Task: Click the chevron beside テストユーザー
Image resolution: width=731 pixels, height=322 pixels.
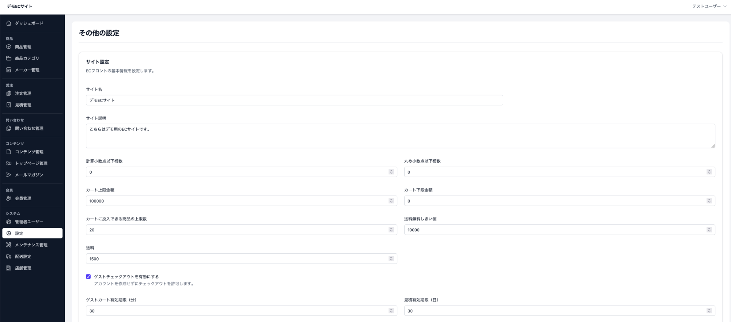Action: coord(725,6)
